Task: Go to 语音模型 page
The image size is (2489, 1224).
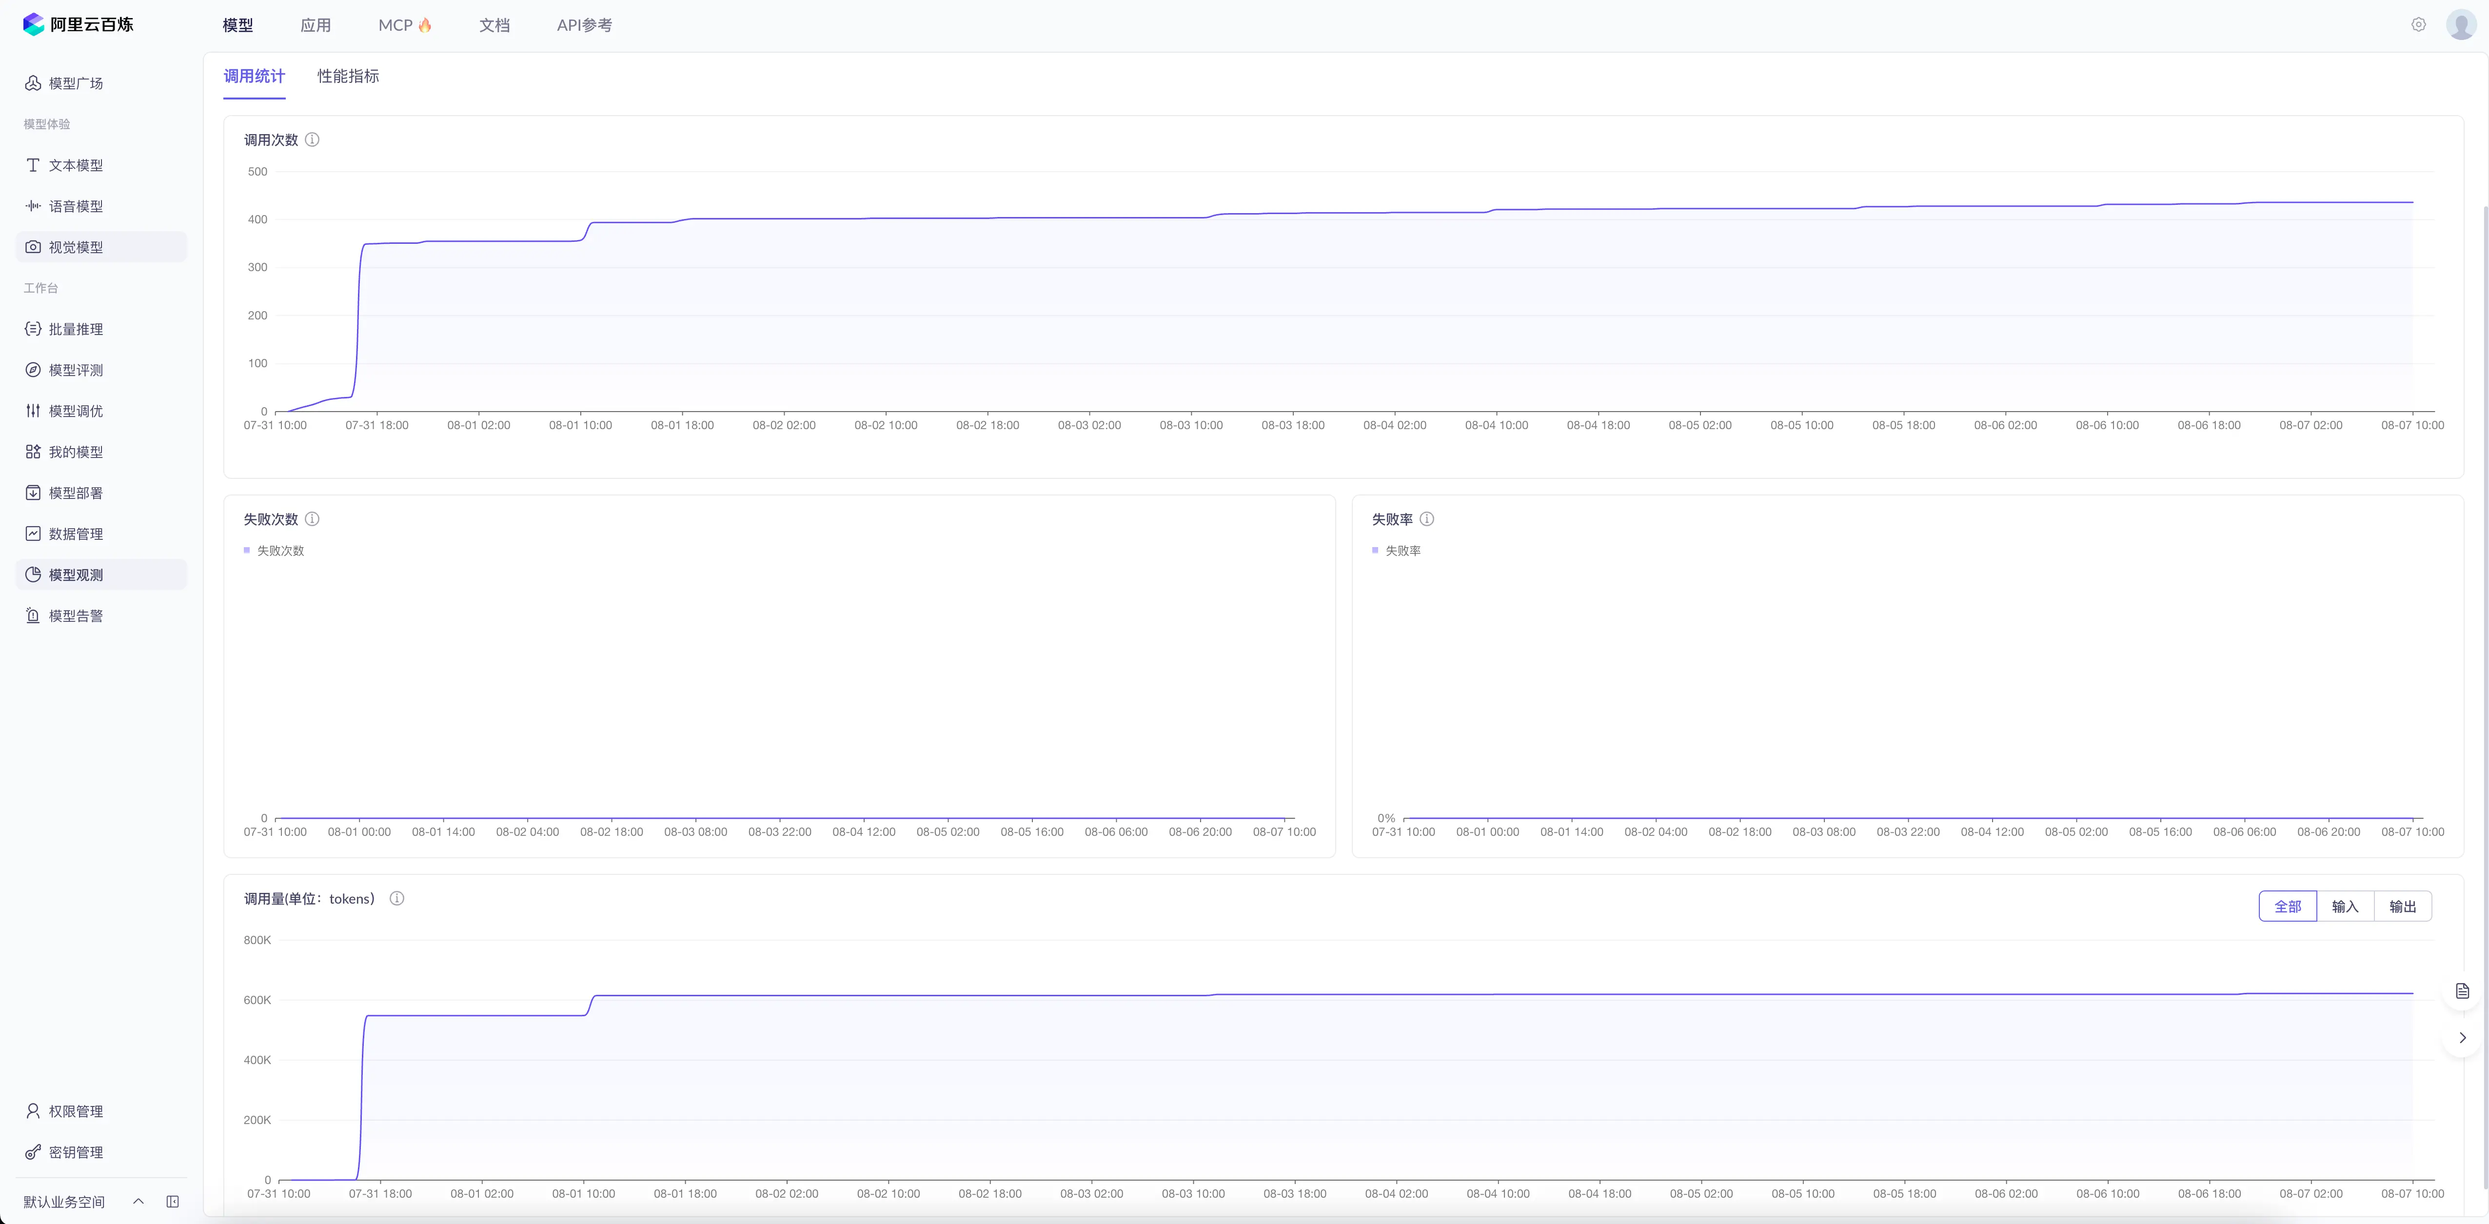Action: [x=101, y=206]
